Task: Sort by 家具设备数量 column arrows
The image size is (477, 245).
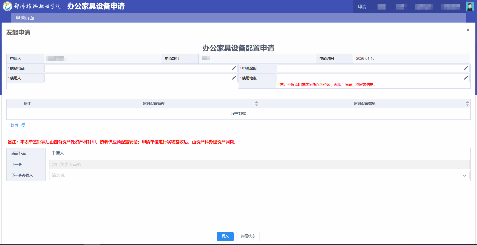Action: tap(467, 104)
